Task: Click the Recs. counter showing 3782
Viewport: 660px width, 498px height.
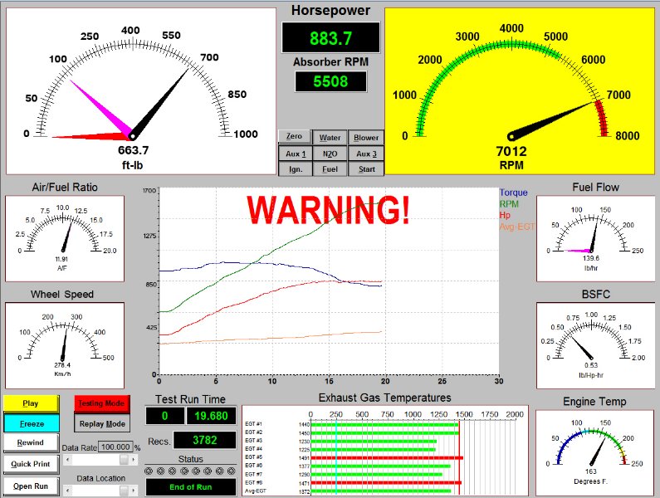Action: [x=204, y=441]
